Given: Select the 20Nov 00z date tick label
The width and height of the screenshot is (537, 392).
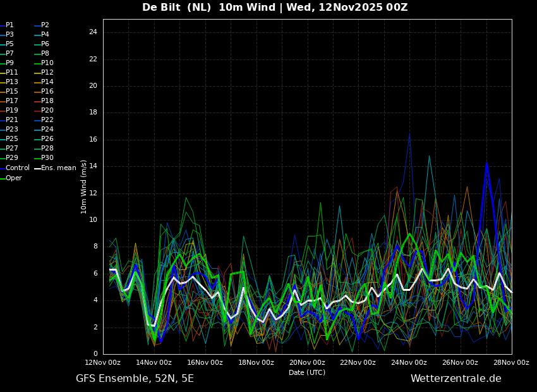Looking at the screenshot, I should coord(307,363).
